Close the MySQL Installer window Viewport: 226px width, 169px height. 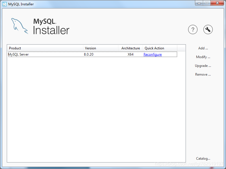coord(217,3)
